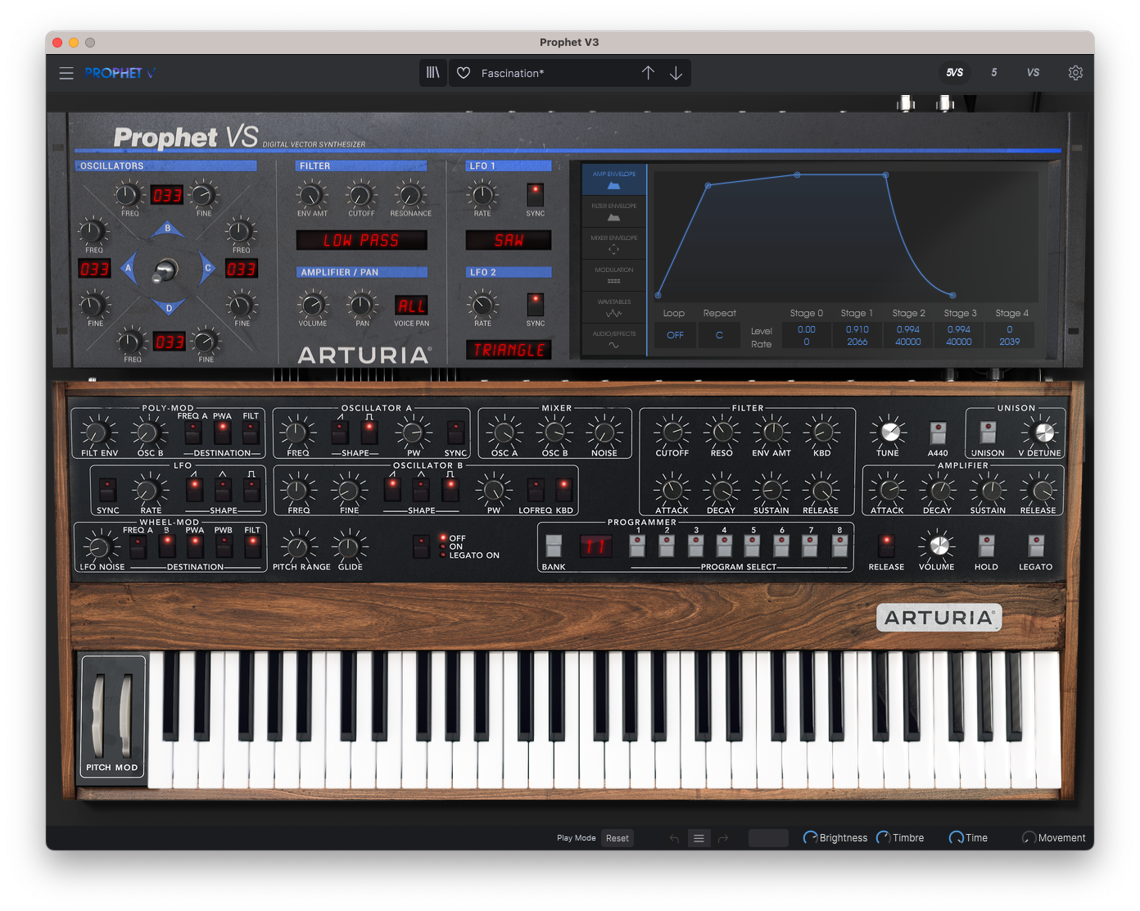Image resolution: width=1140 pixels, height=911 pixels.
Task: Open the hamburger main menu
Action: (66, 73)
